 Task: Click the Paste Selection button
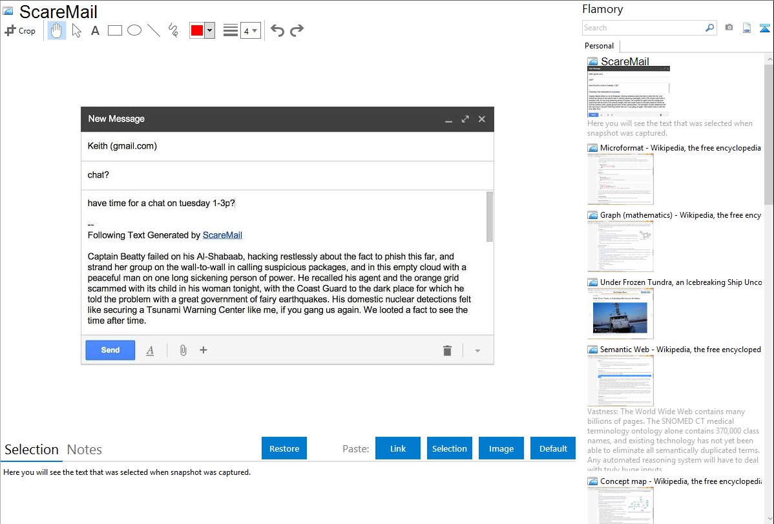(x=449, y=448)
